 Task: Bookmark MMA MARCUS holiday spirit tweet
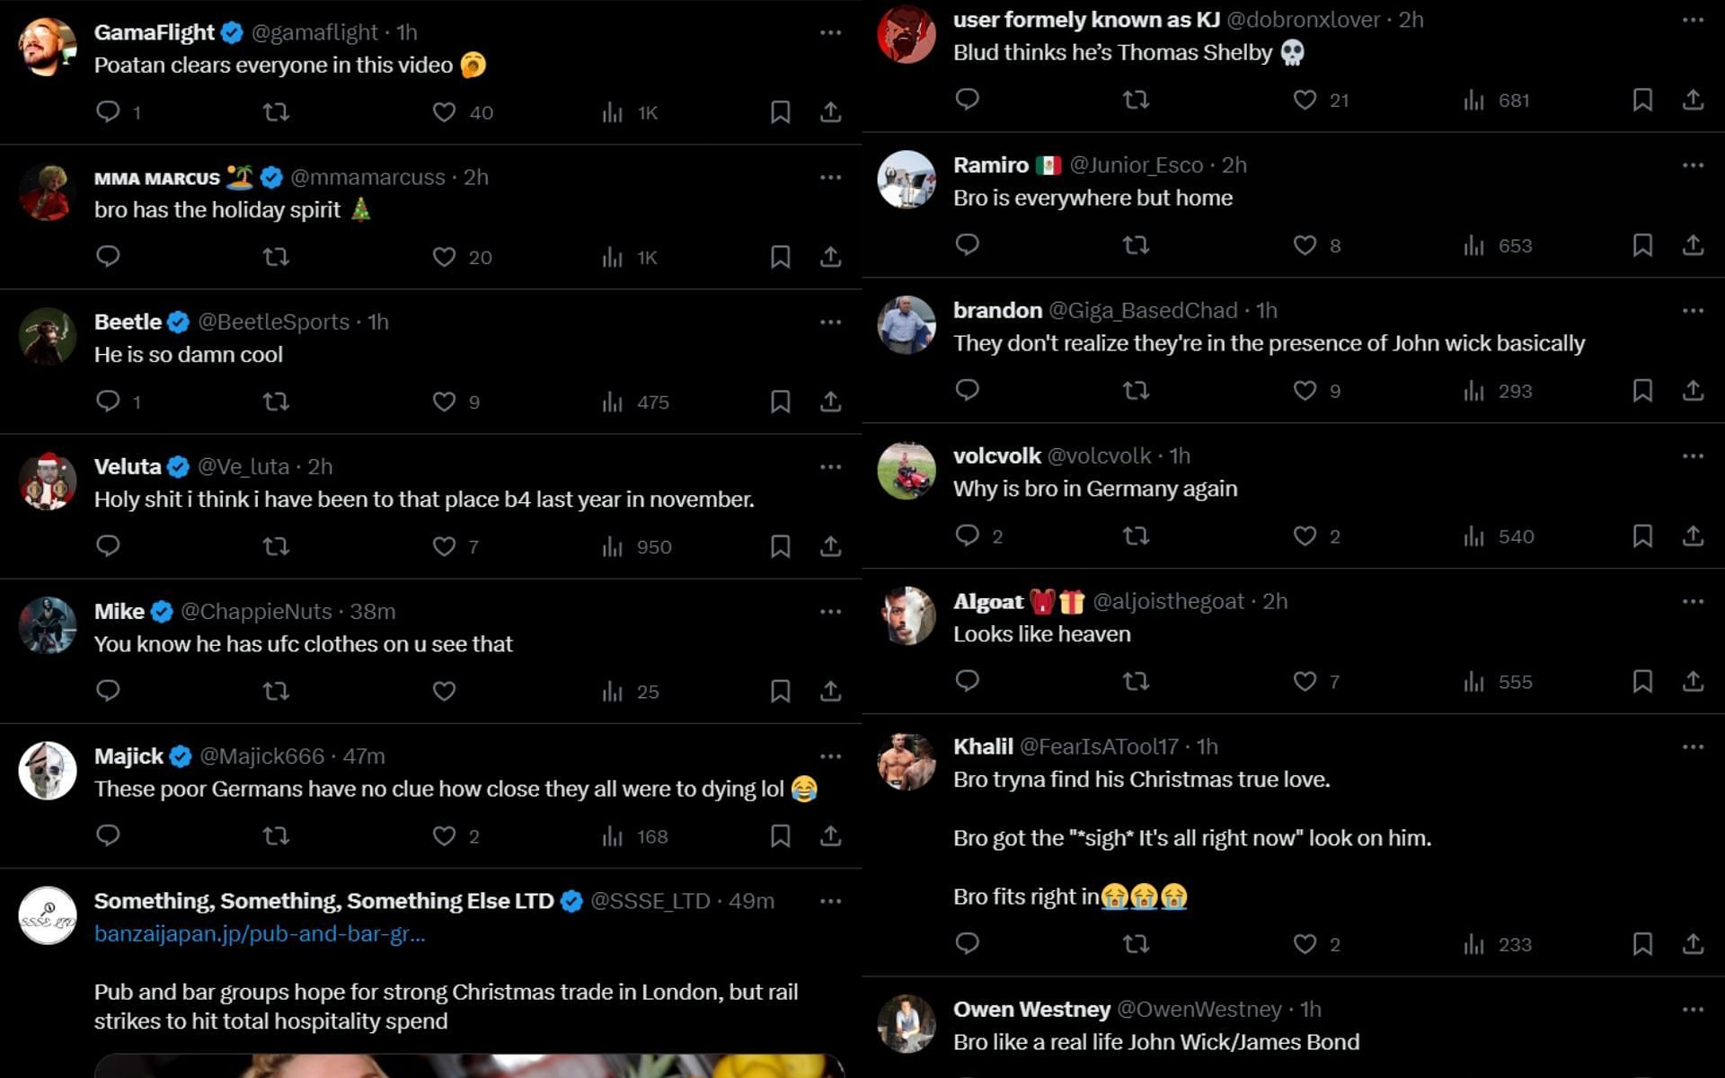pyautogui.click(x=780, y=257)
